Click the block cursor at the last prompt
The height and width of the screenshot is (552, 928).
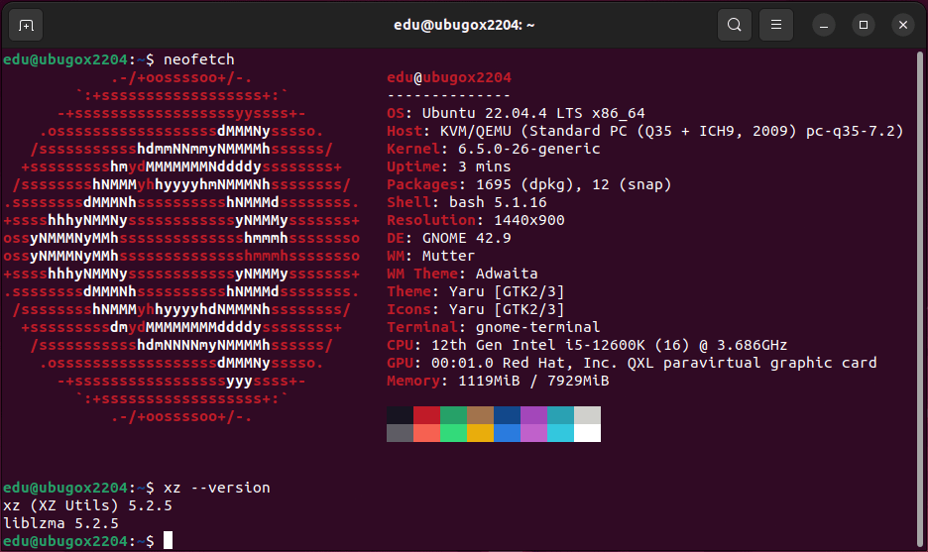[x=169, y=540]
